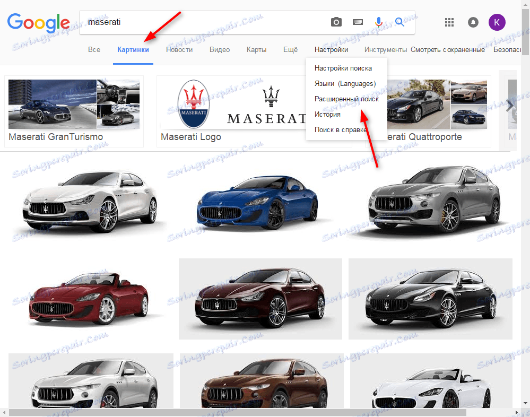The height and width of the screenshot is (417, 530).
Task: Open the on-screen keyboard icon
Action: point(358,22)
